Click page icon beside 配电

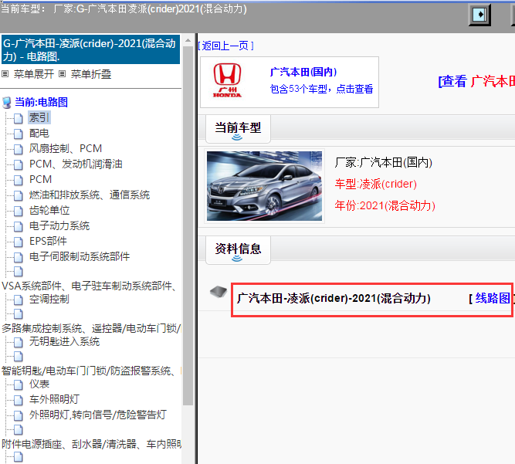coord(19,134)
